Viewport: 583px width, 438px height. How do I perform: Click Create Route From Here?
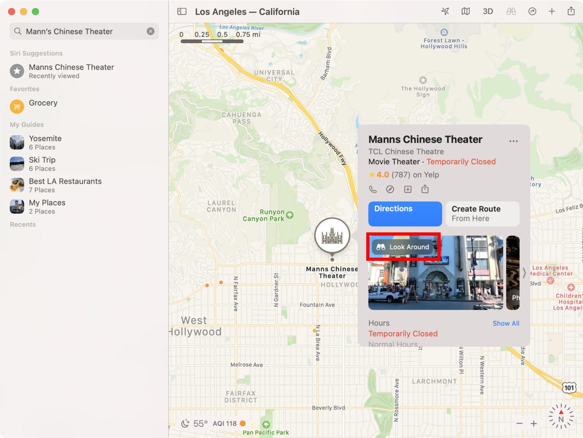[x=482, y=214]
